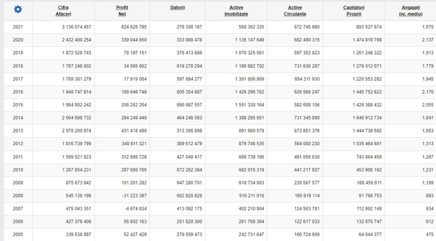Image resolution: width=436 pixels, height=241 pixels.
Task: Click 2021 turnover value 3 136 574 457
Action: click(77, 27)
